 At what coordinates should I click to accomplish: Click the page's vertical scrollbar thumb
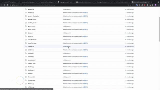[159, 29]
